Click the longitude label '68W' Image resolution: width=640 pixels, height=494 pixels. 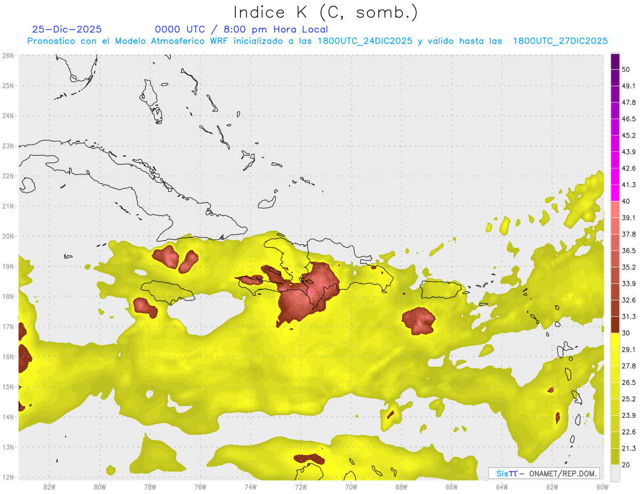click(401, 487)
